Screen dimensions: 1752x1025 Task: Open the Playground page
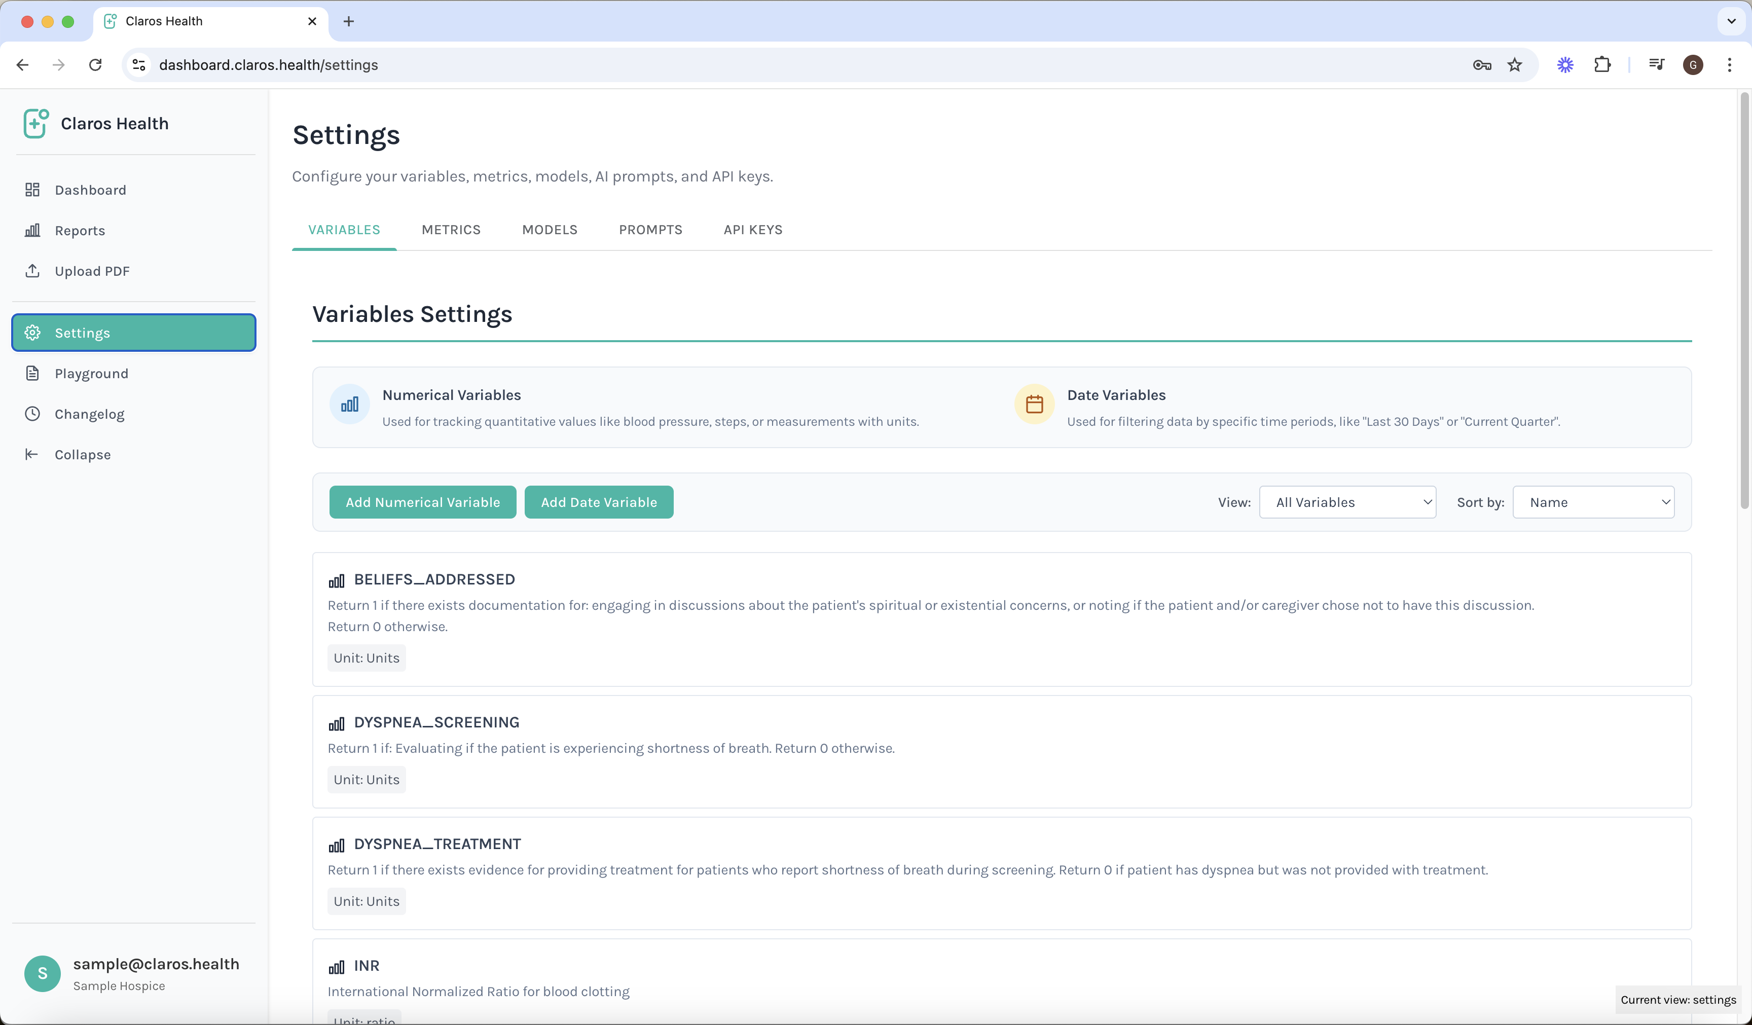[92, 373]
